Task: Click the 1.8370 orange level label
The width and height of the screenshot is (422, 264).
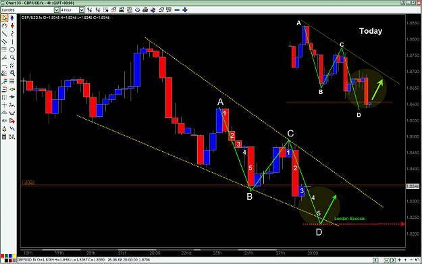Action: tap(28, 183)
